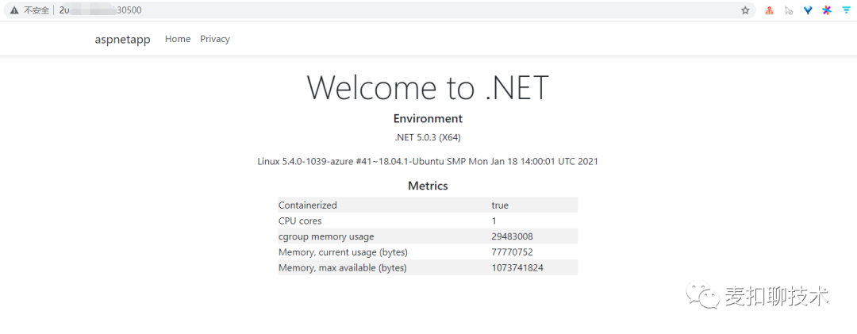
Task: Click the value 1073741824
Action: click(517, 268)
